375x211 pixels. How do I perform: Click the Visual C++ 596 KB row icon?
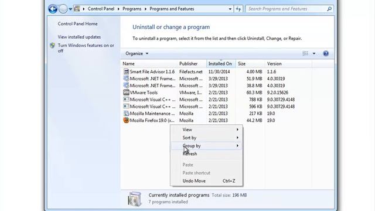click(x=126, y=106)
